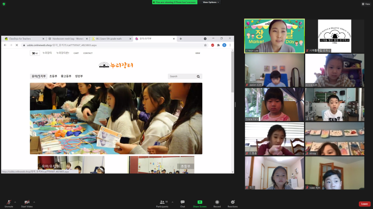The height and width of the screenshot is (209, 373).
Task: Select the 초등부 category menu item
Action: point(53,76)
